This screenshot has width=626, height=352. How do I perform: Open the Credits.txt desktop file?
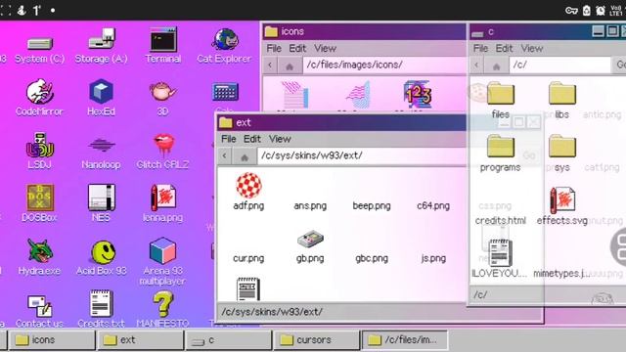(x=101, y=309)
